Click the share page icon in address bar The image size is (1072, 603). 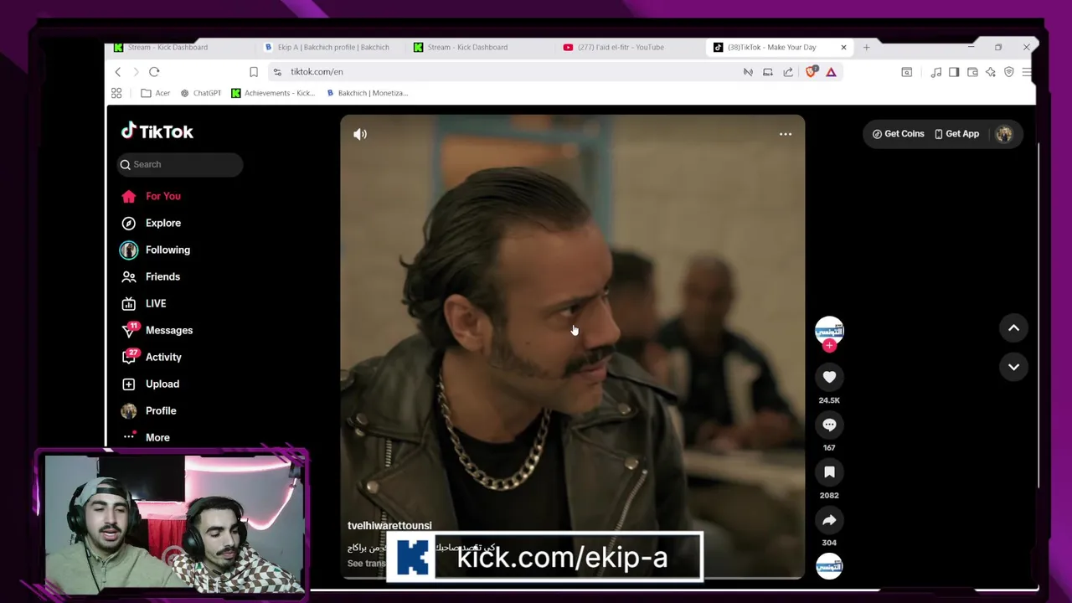(x=788, y=72)
